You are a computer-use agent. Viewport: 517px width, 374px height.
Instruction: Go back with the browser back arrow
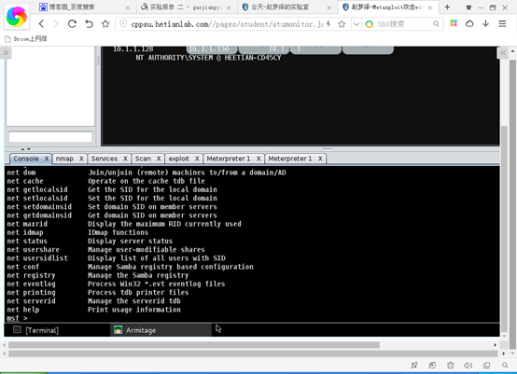[41, 23]
